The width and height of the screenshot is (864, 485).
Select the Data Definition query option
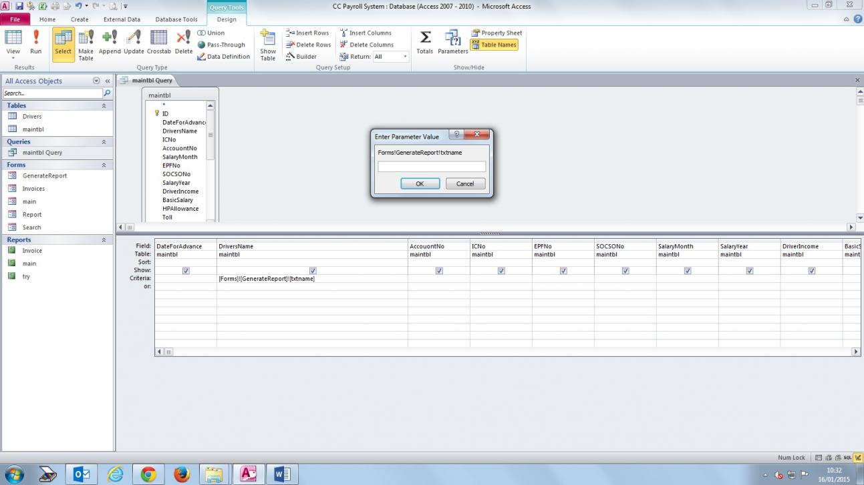[x=224, y=57]
